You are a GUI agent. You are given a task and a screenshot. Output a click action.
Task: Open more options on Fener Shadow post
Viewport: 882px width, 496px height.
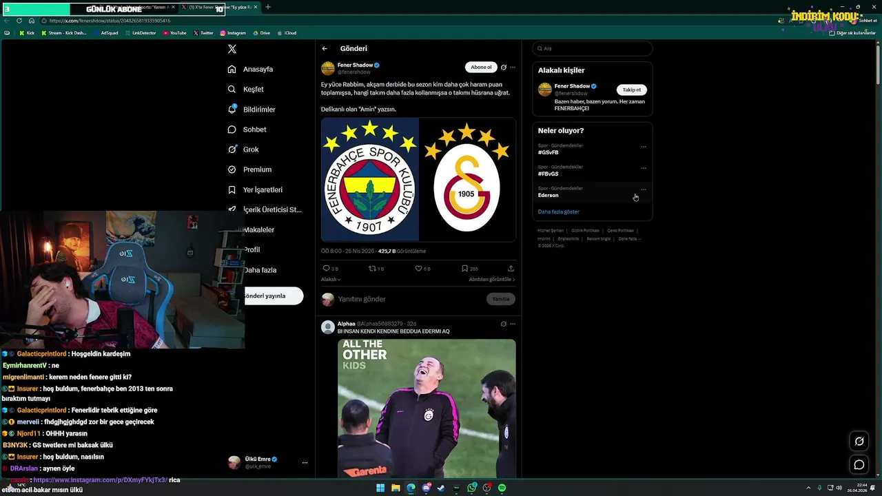[513, 68]
